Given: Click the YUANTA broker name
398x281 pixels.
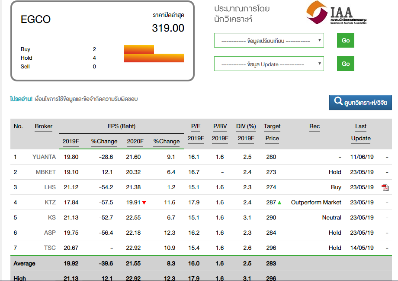Looking at the screenshot, I should pos(44,157).
